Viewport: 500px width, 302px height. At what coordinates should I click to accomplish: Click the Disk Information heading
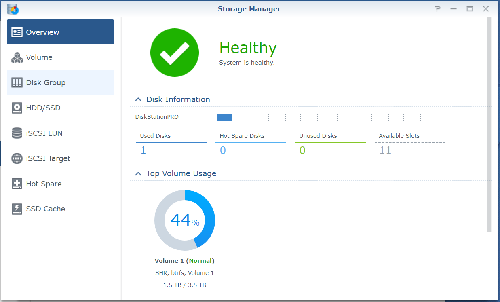click(178, 99)
